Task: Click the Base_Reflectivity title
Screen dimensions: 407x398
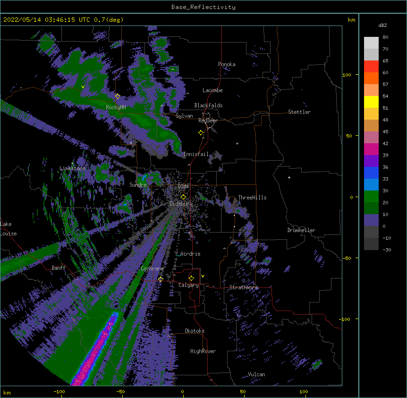Action: (x=203, y=7)
